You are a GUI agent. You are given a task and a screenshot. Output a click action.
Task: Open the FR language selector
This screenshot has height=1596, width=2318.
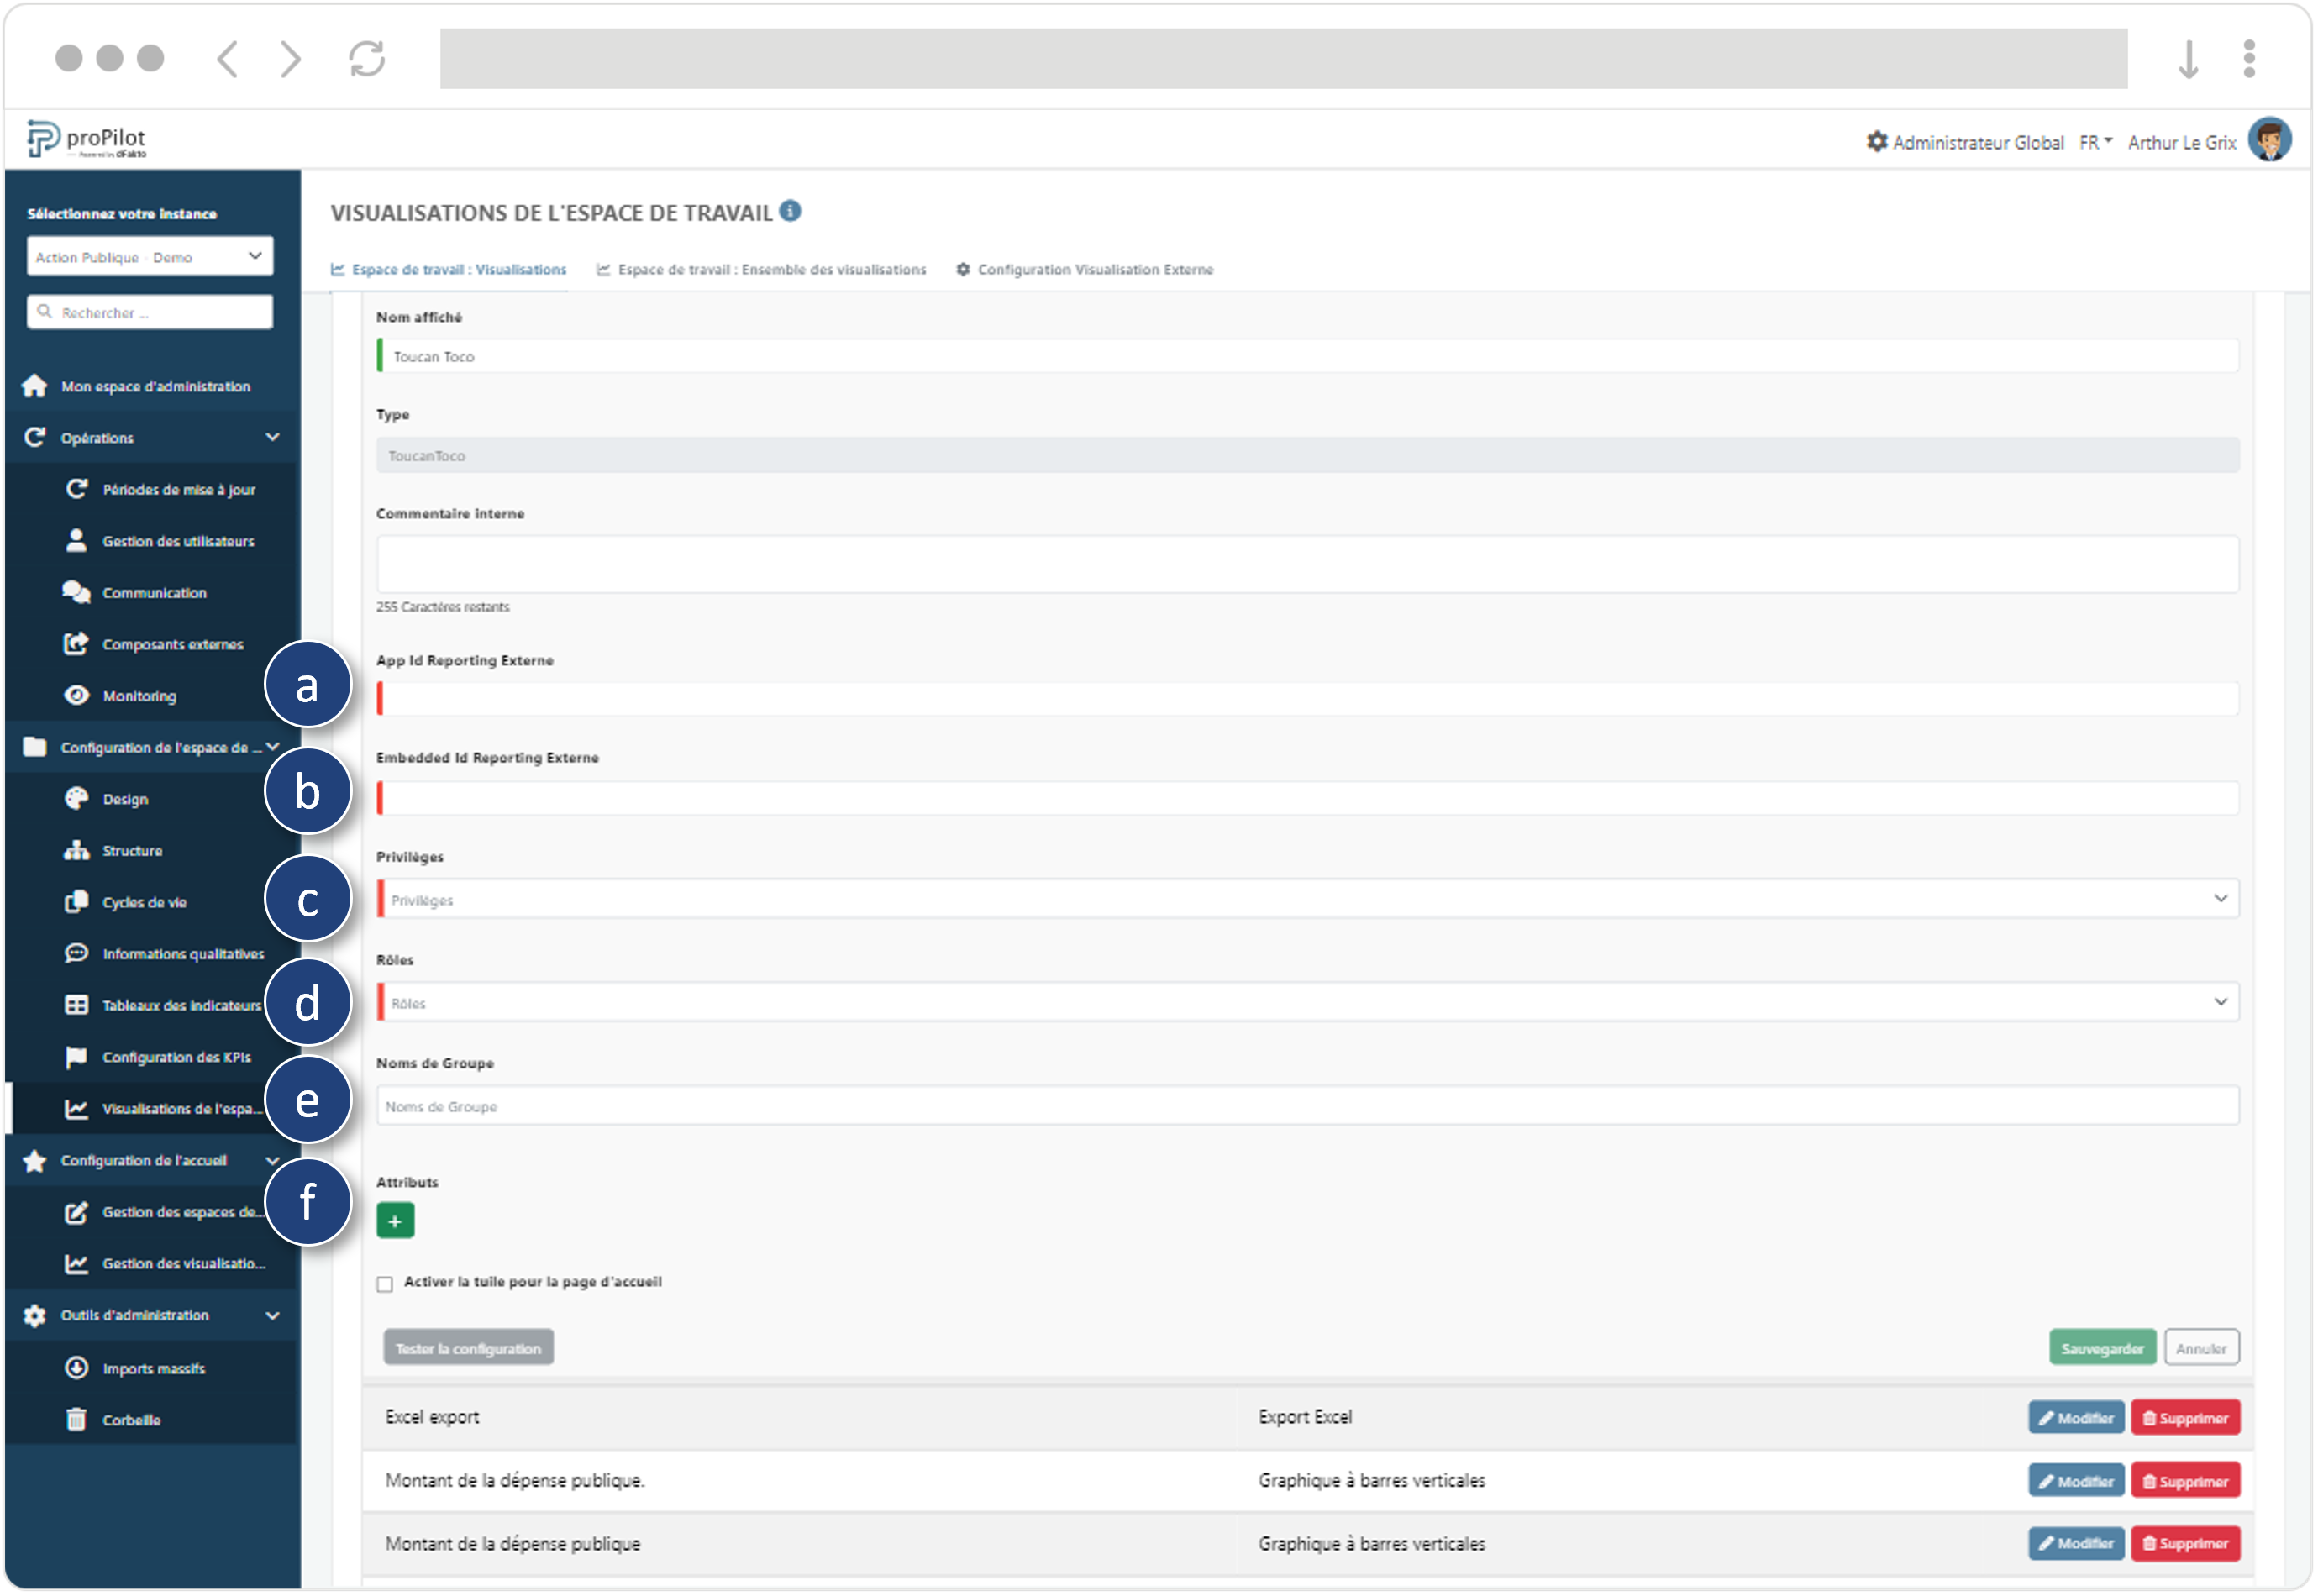pos(2095,142)
